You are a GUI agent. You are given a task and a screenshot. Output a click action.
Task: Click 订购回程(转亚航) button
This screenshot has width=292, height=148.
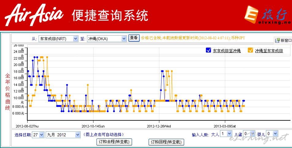[166, 142]
